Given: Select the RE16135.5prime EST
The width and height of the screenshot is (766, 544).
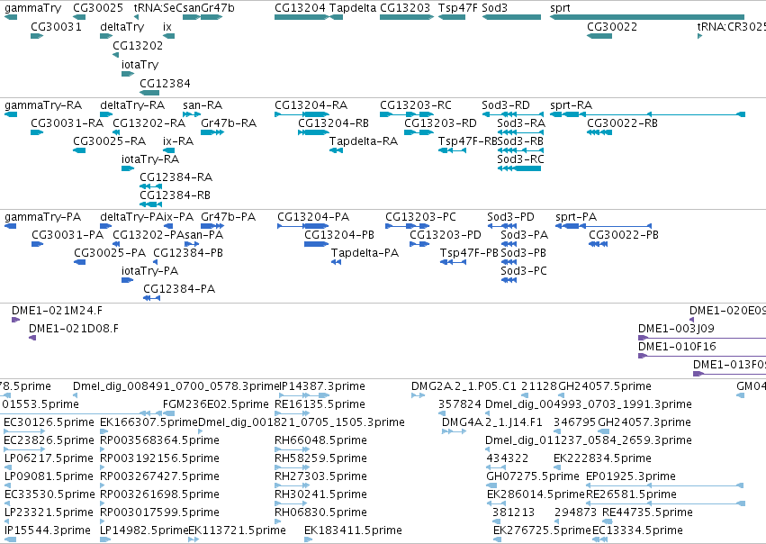Looking at the screenshot, I should click(293, 413).
